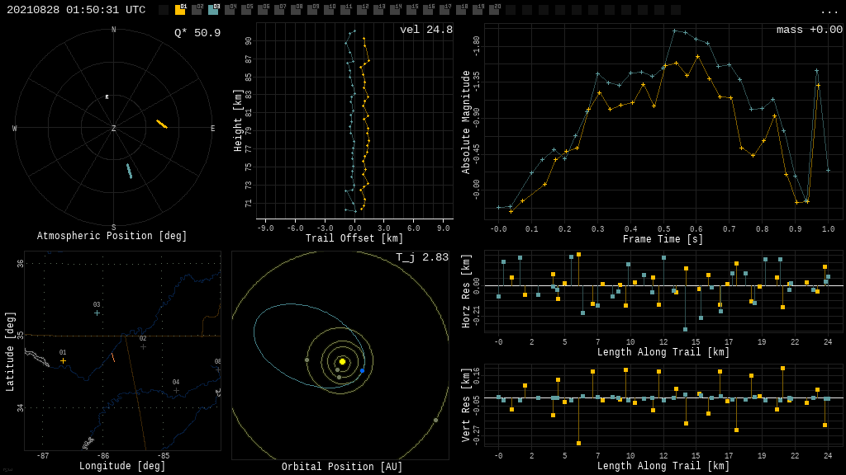Click orange meteor streak in sky plot
This screenshot has height=475, width=846.
tap(162, 124)
